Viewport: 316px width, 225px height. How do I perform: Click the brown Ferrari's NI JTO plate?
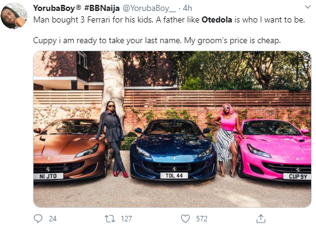coord(48,176)
